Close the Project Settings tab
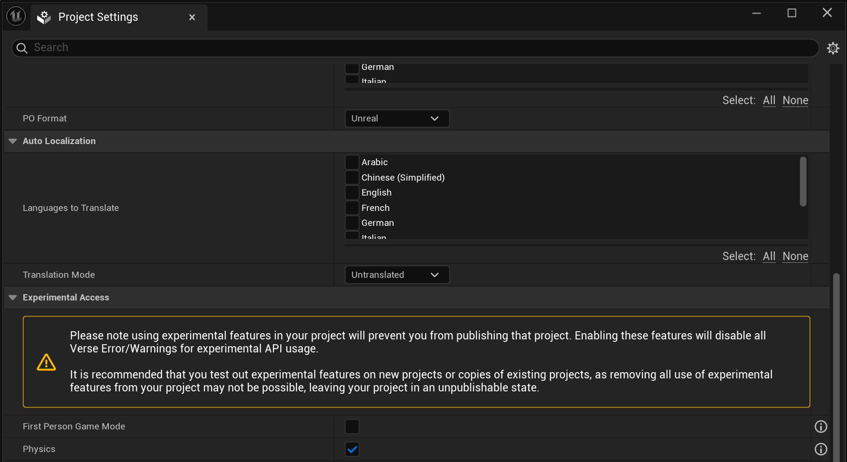The height and width of the screenshot is (462, 847). coord(192,17)
